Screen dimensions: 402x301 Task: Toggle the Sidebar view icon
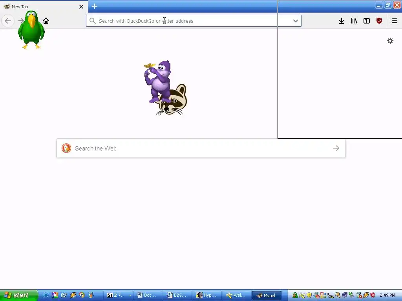click(x=367, y=21)
